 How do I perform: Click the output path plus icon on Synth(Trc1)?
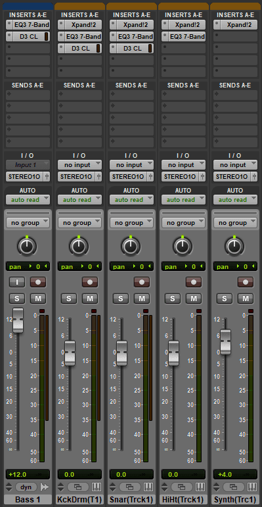tap(255, 176)
